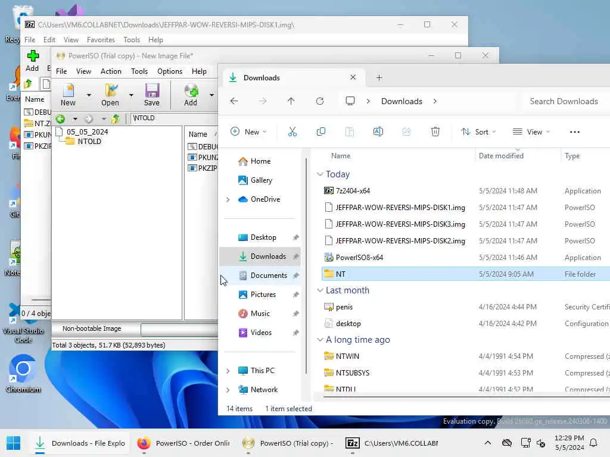Click the Windows Start button
Viewport: 610px width, 457px height.
(x=13, y=443)
